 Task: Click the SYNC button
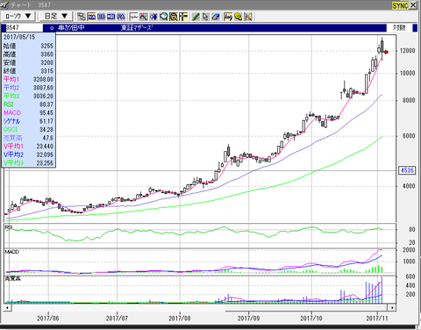400,5
